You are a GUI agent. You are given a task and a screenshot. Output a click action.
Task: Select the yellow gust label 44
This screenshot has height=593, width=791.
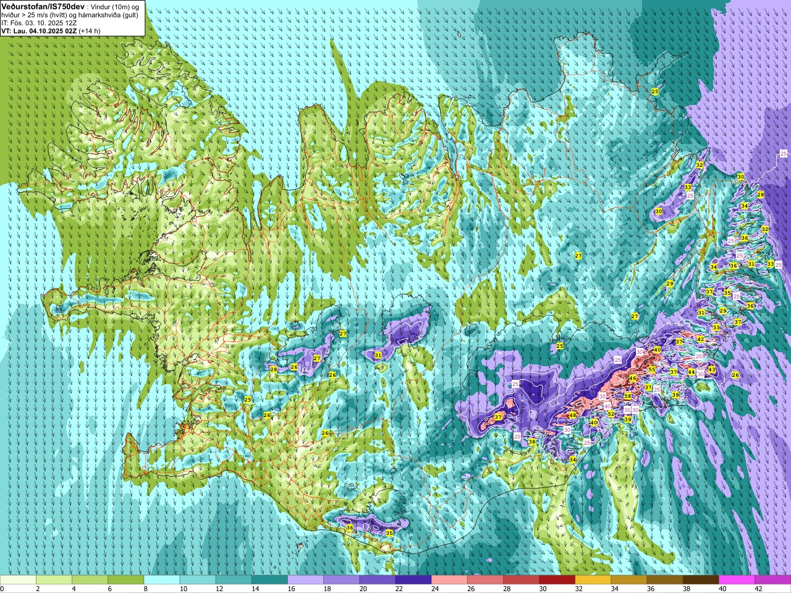click(x=691, y=372)
